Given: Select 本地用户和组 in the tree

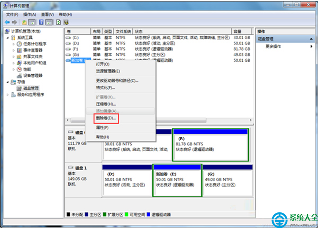Looking at the screenshot, I should point(35,63).
